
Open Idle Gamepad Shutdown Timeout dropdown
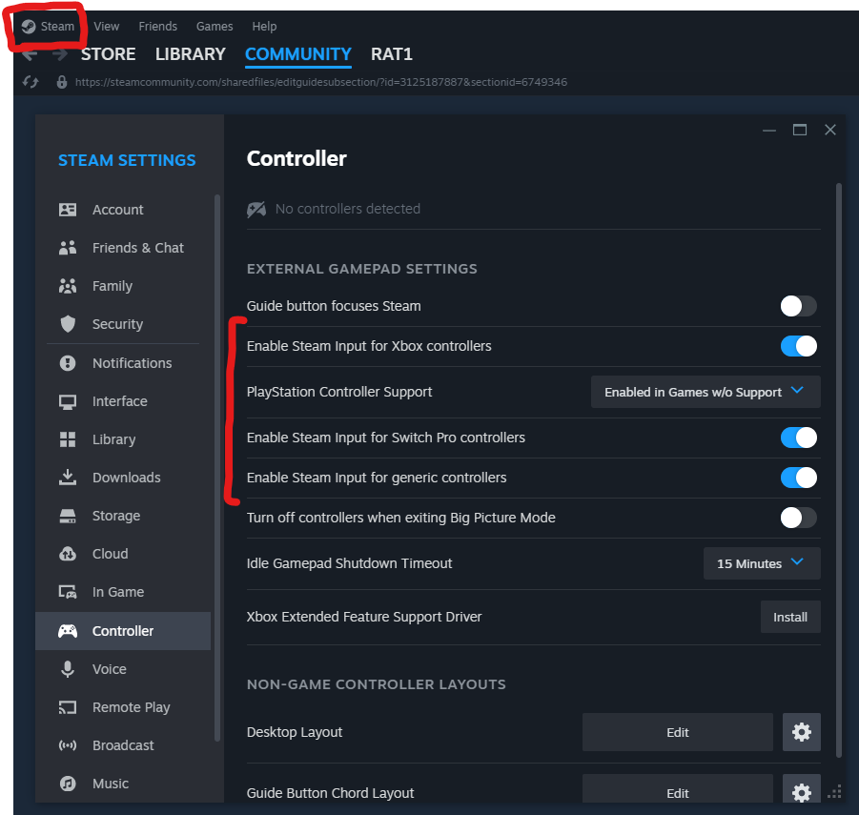[x=762, y=563]
